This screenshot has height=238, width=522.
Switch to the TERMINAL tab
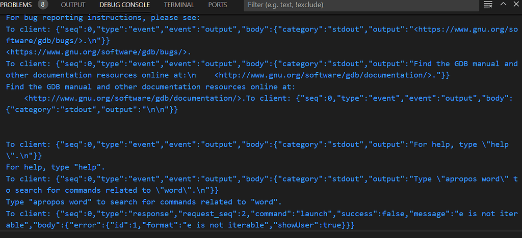179,5
